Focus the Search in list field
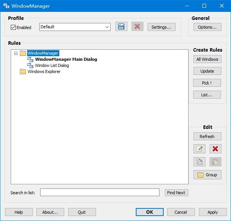The height and width of the screenshot is (221, 231). tap(100, 192)
